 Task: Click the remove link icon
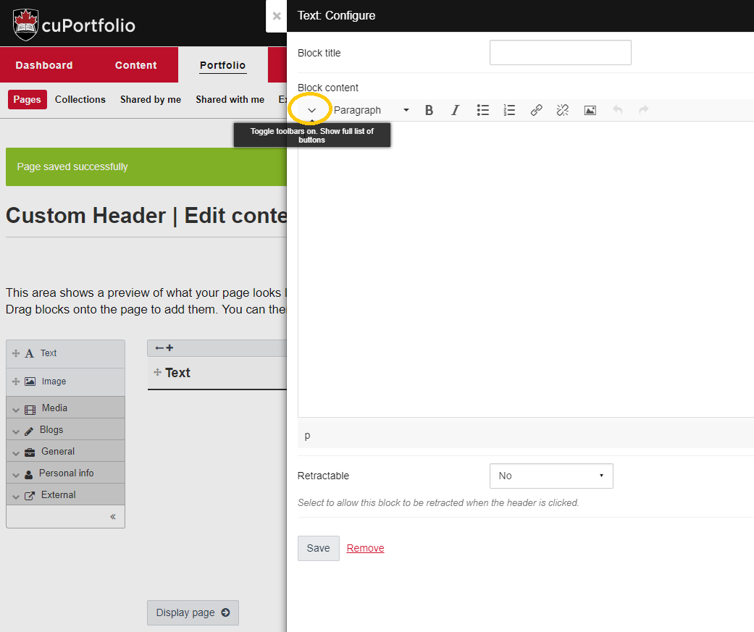563,110
